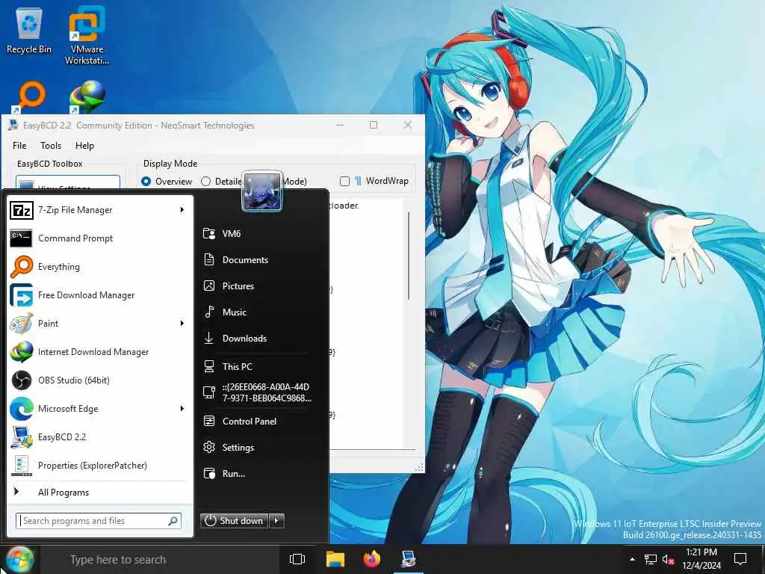
Task: Select the Everything desktop shortcut icon
Action: [x=29, y=96]
